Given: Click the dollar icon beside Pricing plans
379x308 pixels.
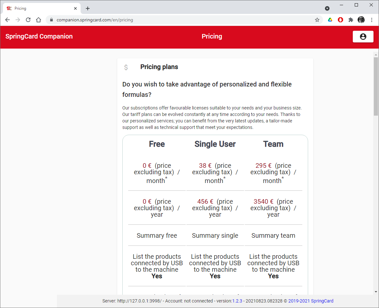Looking at the screenshot, I should tap(126, 67).
